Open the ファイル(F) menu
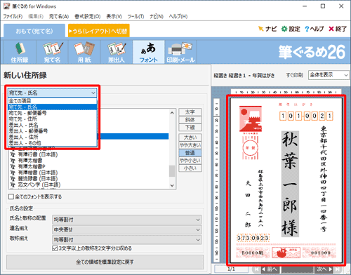The width and height of the screenshot is (351, 275). (13, 16)
